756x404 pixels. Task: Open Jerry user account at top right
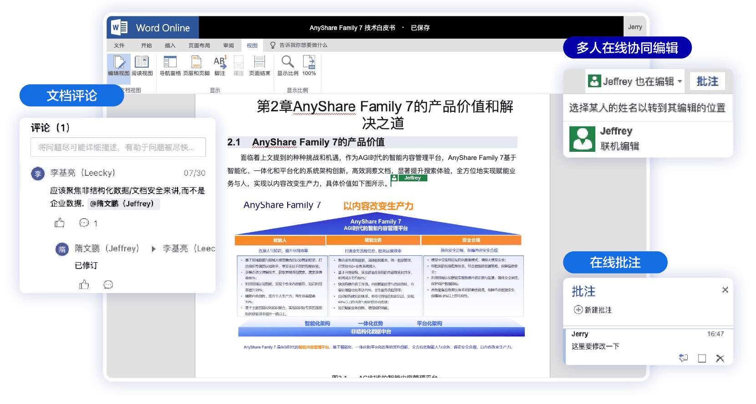tap(635, 27)
